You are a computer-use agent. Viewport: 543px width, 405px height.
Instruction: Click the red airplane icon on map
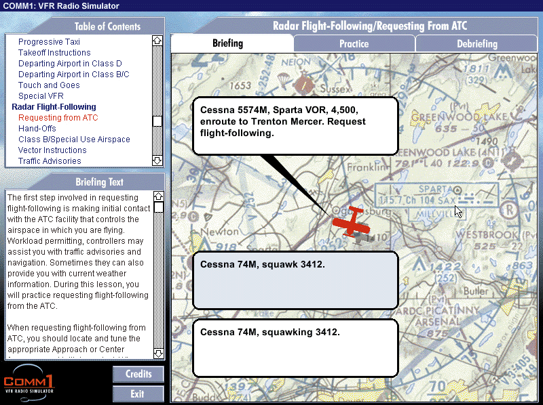click(354, 222)
